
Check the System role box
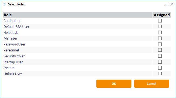(160, 68)
